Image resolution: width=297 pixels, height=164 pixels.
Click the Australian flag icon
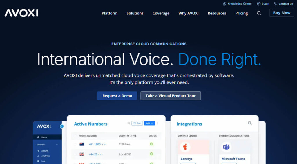tap(82, 144)
